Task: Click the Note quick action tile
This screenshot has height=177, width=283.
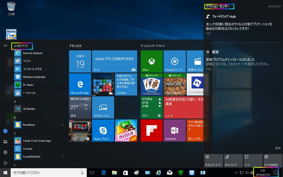Action: coord(253,161)
